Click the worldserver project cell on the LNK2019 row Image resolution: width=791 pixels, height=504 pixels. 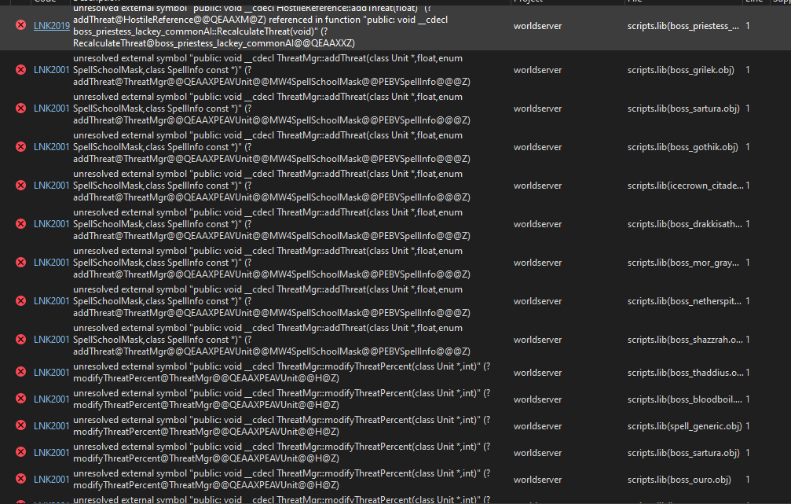[537, 26]
